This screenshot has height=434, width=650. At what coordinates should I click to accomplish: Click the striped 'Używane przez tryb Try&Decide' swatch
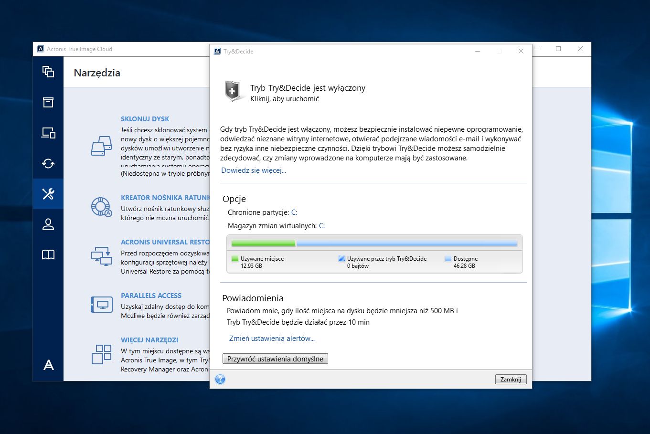click(341, 259)
